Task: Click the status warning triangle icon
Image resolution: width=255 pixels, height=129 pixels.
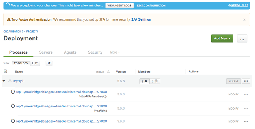Action: (x=108, y=72)
